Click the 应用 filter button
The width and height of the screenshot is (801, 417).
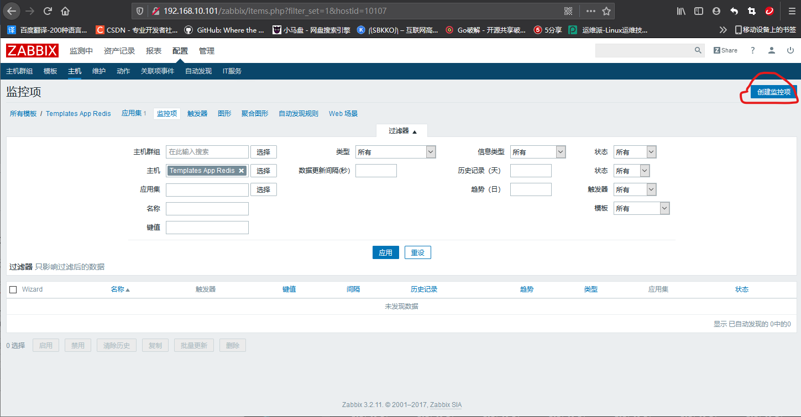click(x=385, y=252)
